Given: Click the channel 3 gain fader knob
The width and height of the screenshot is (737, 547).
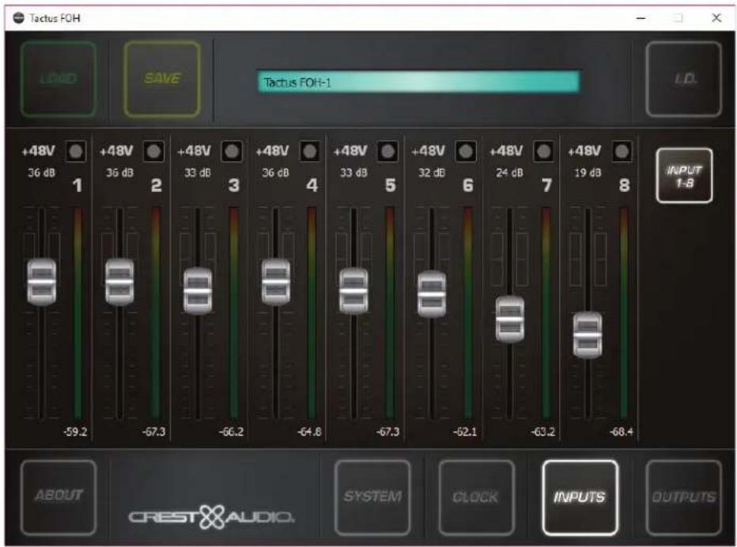Looking at the screenshot, I should click(198, 291).
